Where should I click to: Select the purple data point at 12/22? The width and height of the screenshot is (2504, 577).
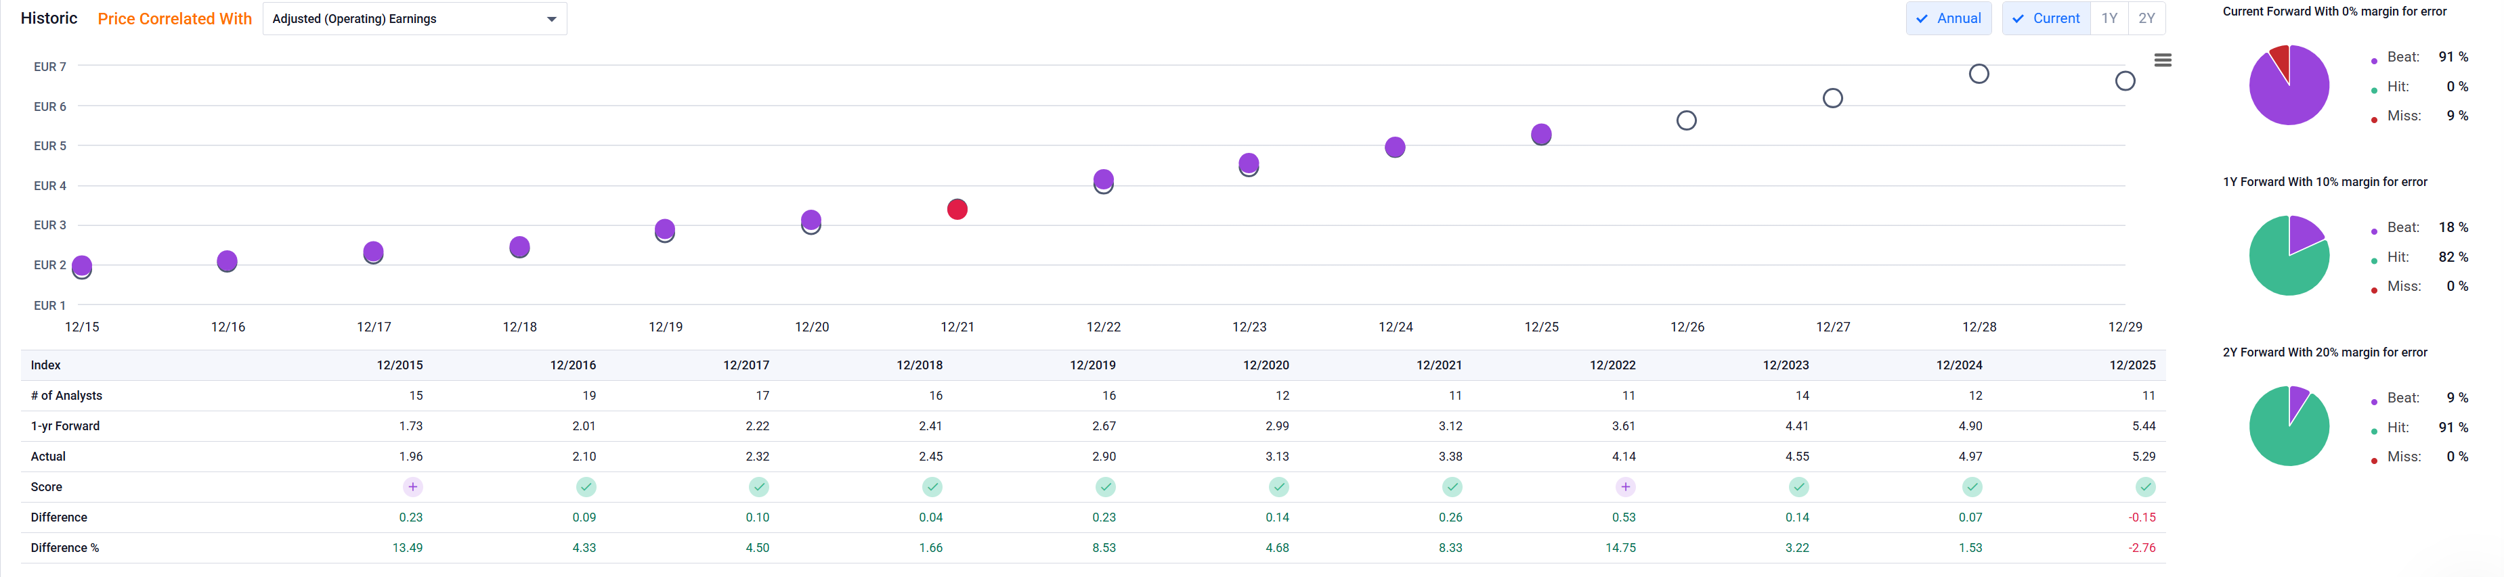pos(1103,179)
